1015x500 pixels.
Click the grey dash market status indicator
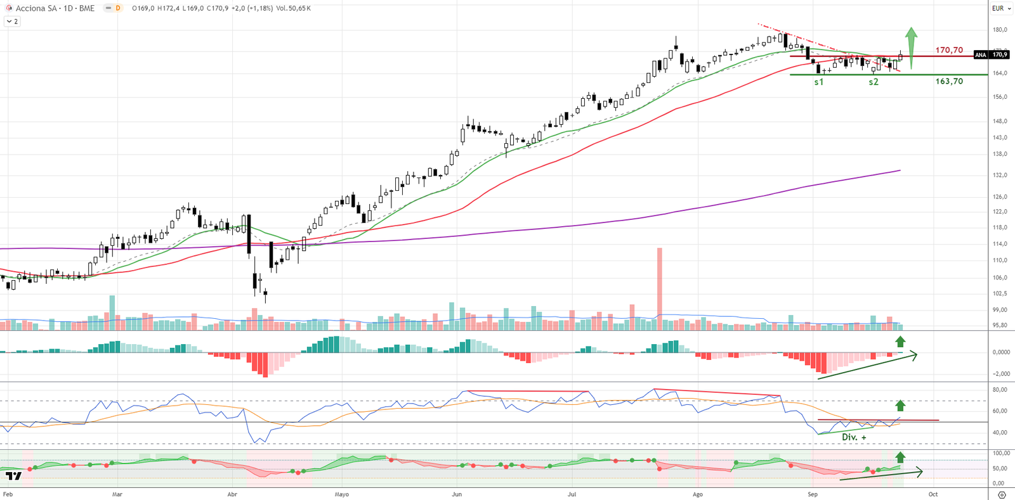click(x=108, y=8)
